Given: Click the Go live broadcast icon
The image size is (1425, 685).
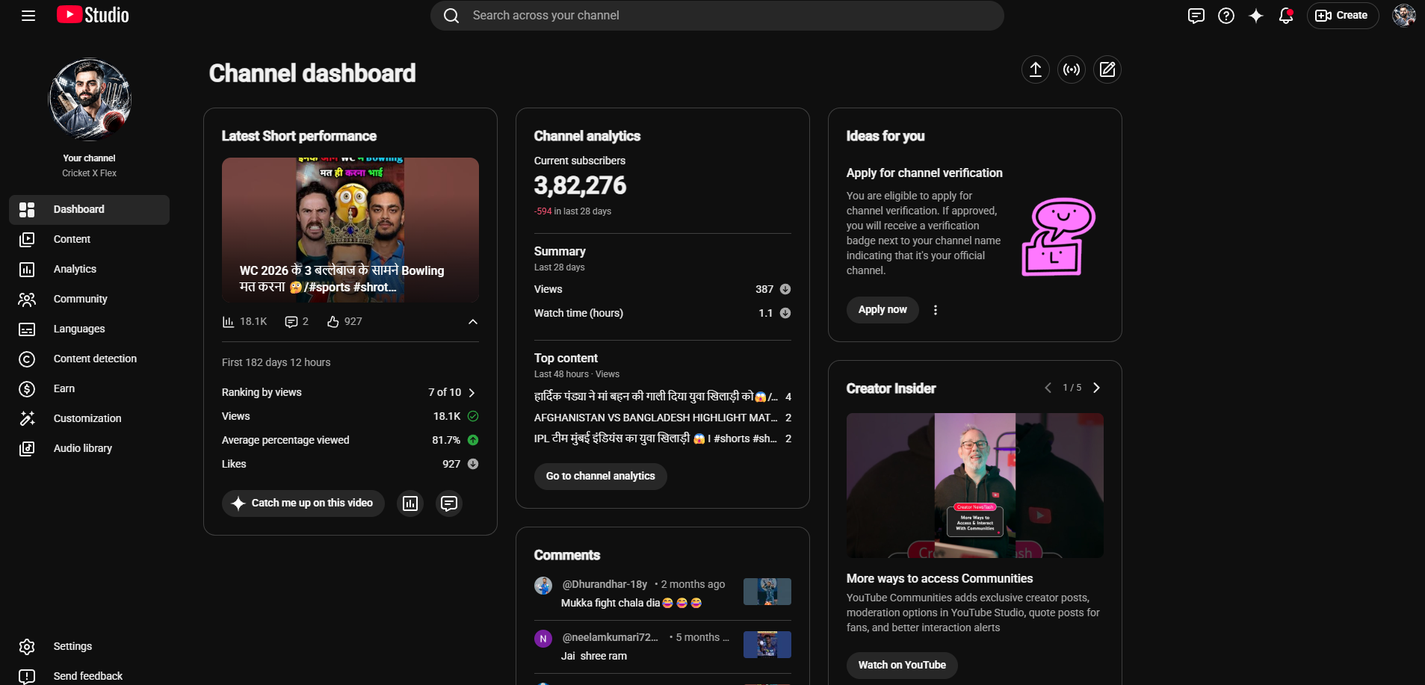Looking at the screenshot, I should [1072, 69].
